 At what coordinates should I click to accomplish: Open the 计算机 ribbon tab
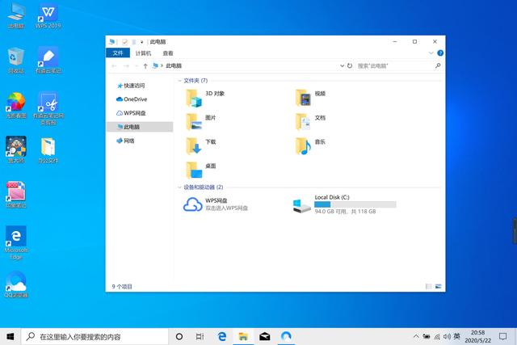pos(143,53)
